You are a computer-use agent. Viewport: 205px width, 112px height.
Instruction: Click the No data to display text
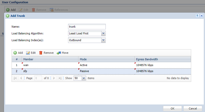[178, 78]
